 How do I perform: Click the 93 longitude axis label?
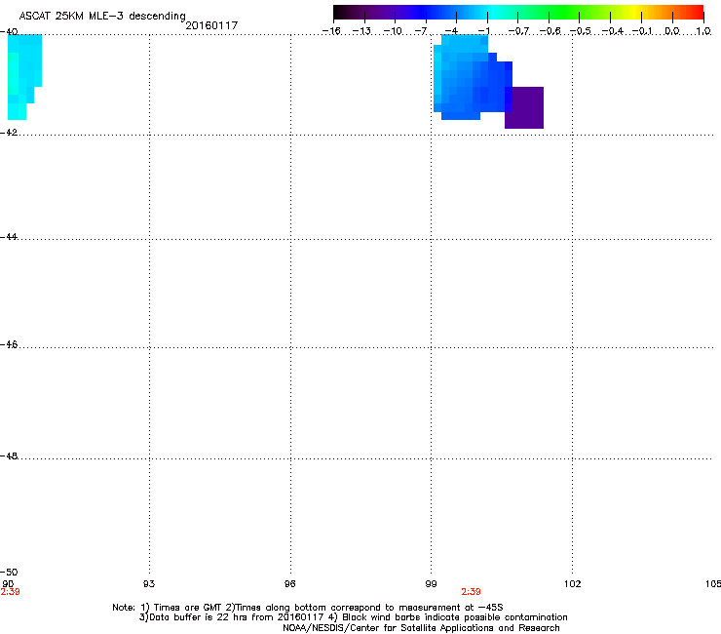pos(149,584)
